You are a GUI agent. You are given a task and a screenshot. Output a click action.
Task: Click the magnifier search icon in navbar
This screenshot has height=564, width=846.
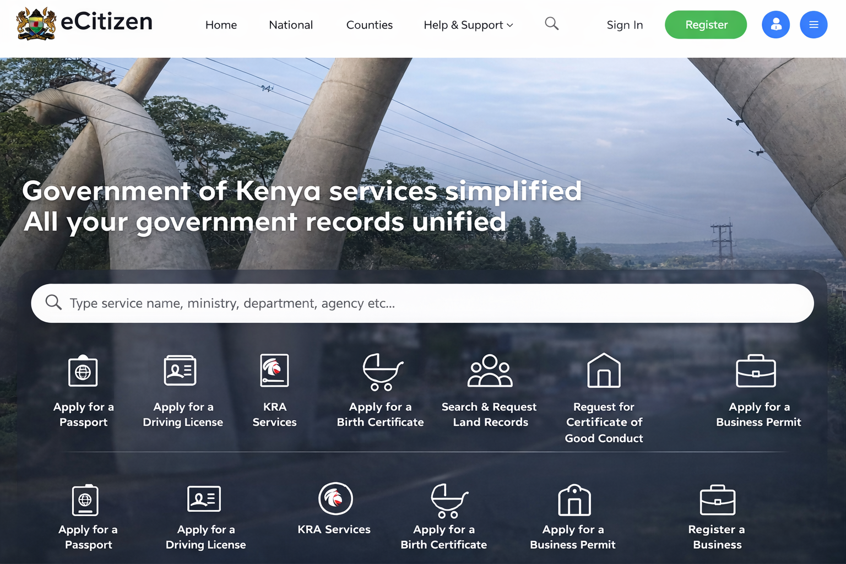551,24
